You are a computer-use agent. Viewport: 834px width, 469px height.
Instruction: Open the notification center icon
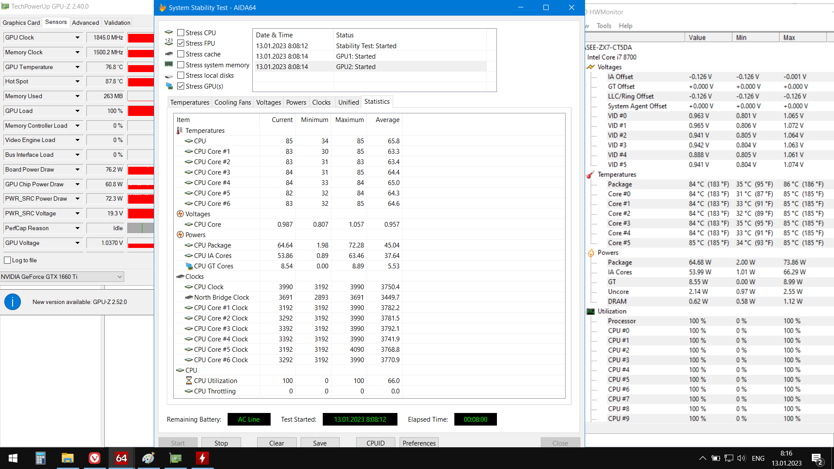tap(817, 459)
